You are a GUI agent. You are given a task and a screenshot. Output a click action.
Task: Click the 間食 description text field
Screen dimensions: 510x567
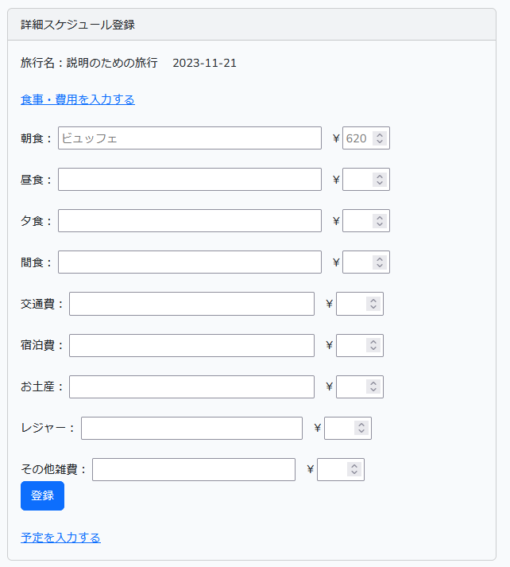190,262
